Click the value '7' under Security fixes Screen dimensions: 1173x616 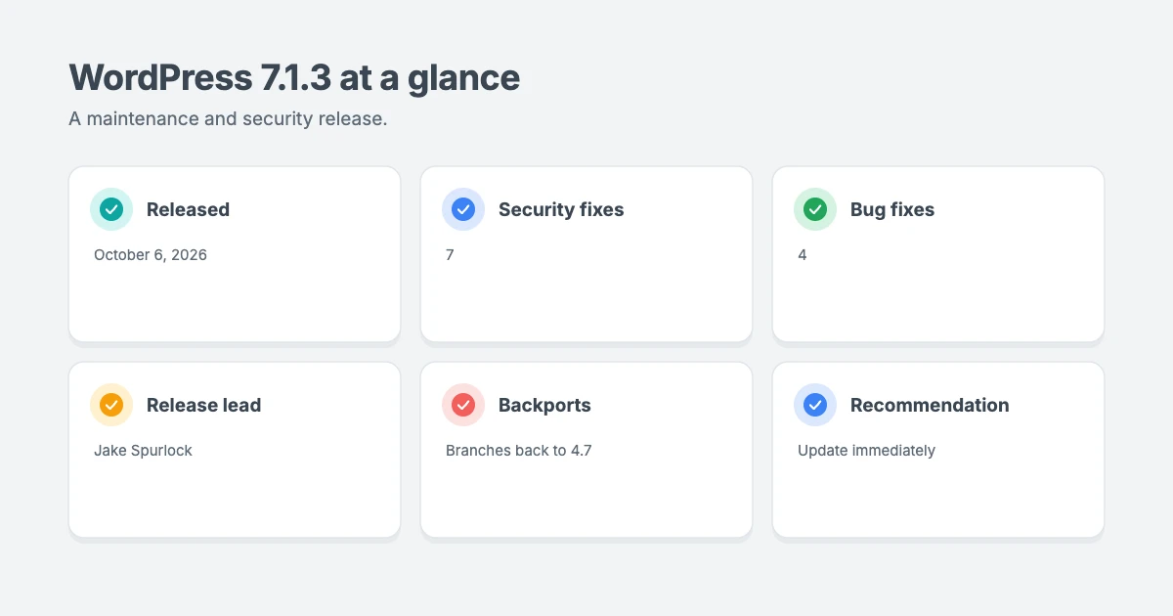450,255
